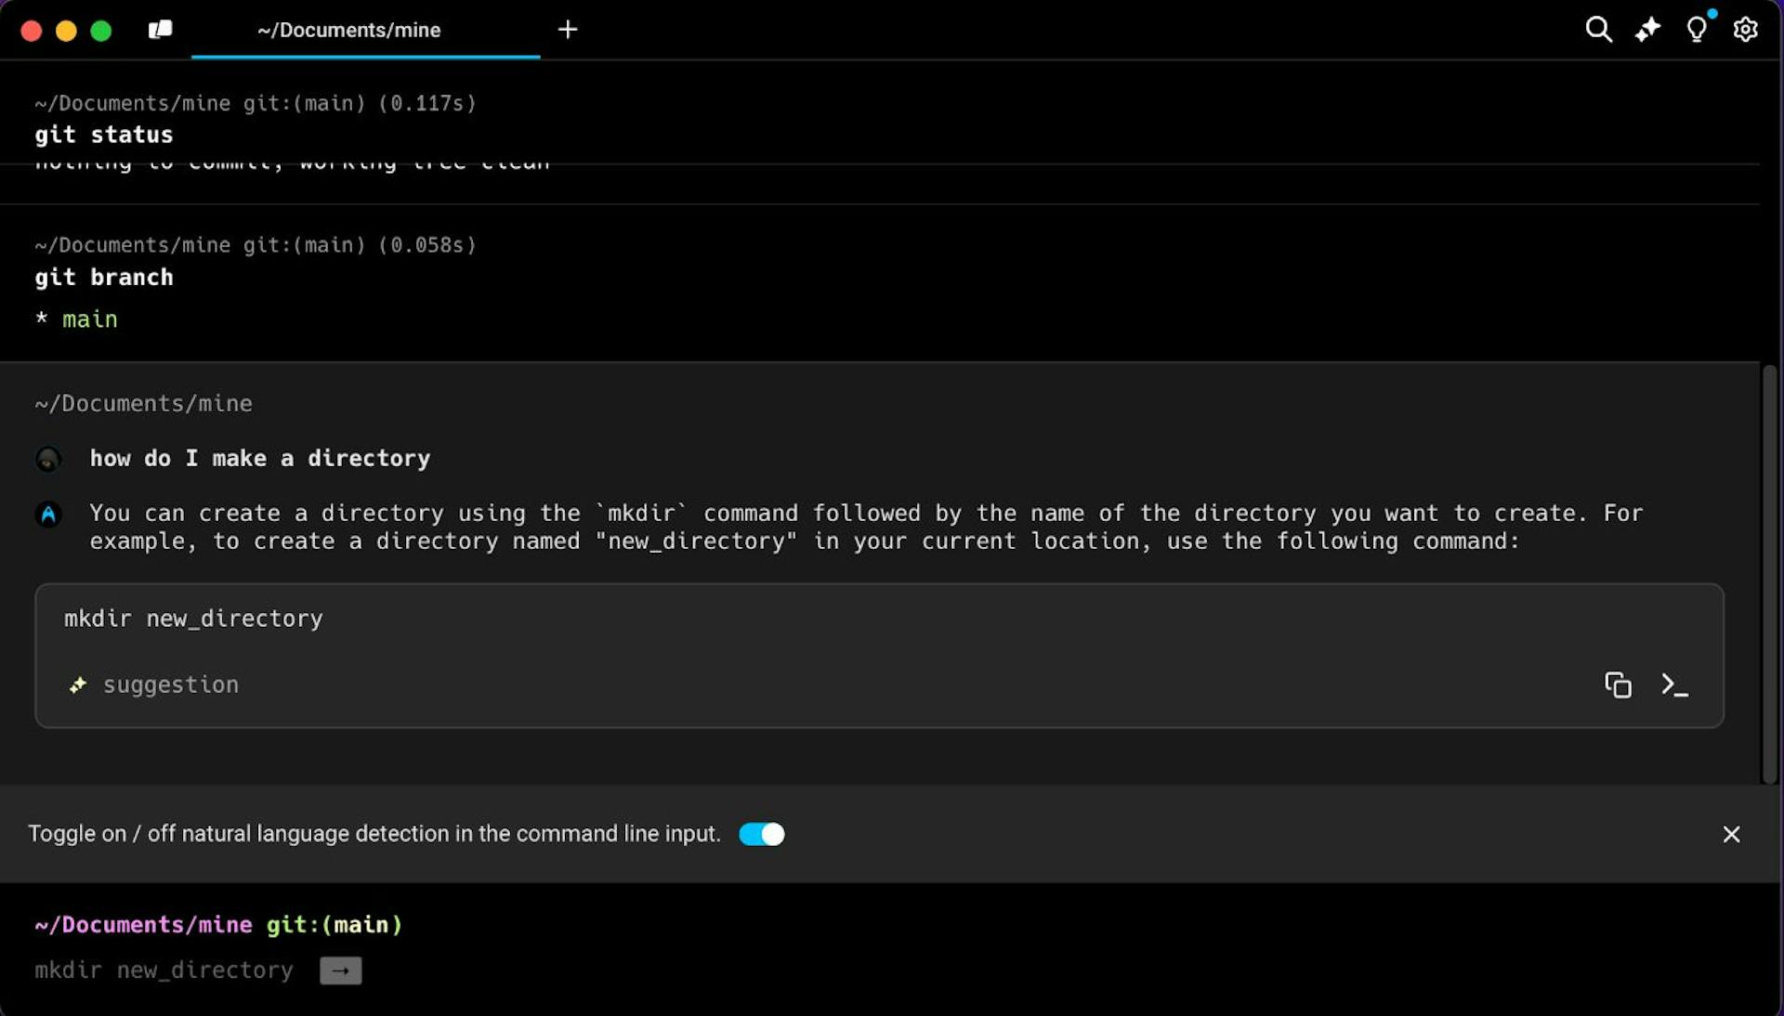Click the AI assistant avatar beside the answer

47,515
